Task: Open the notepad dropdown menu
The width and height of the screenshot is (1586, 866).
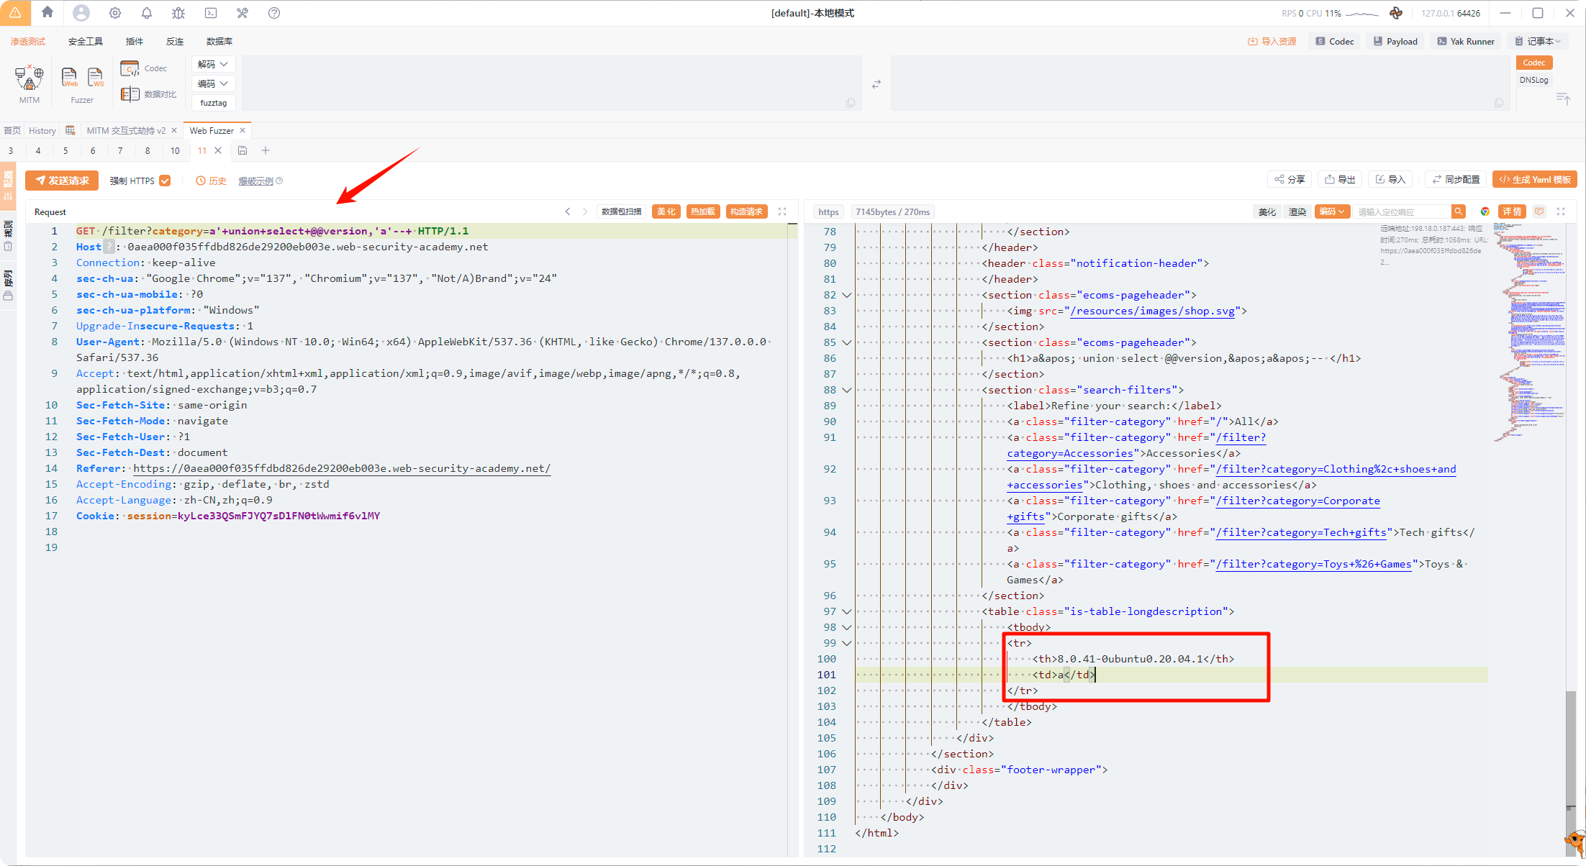Action: coord(1539,41)
